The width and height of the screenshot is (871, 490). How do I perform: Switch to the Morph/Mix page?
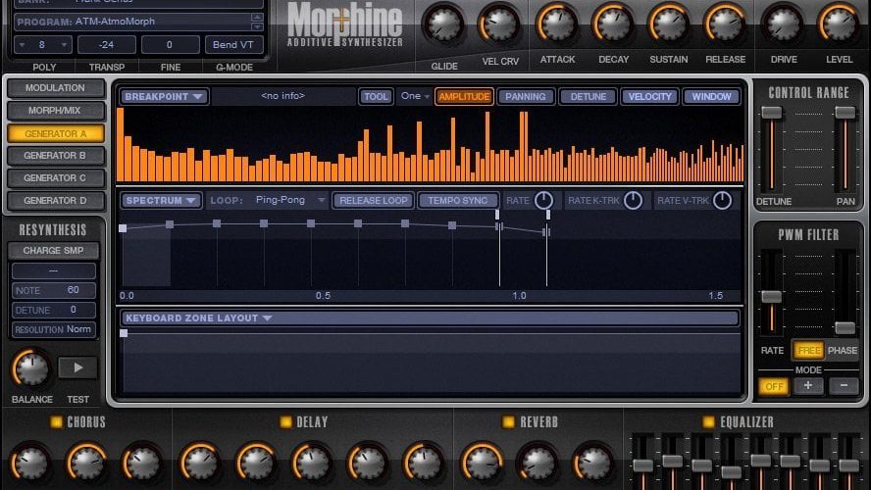click(x=55, y=111)
